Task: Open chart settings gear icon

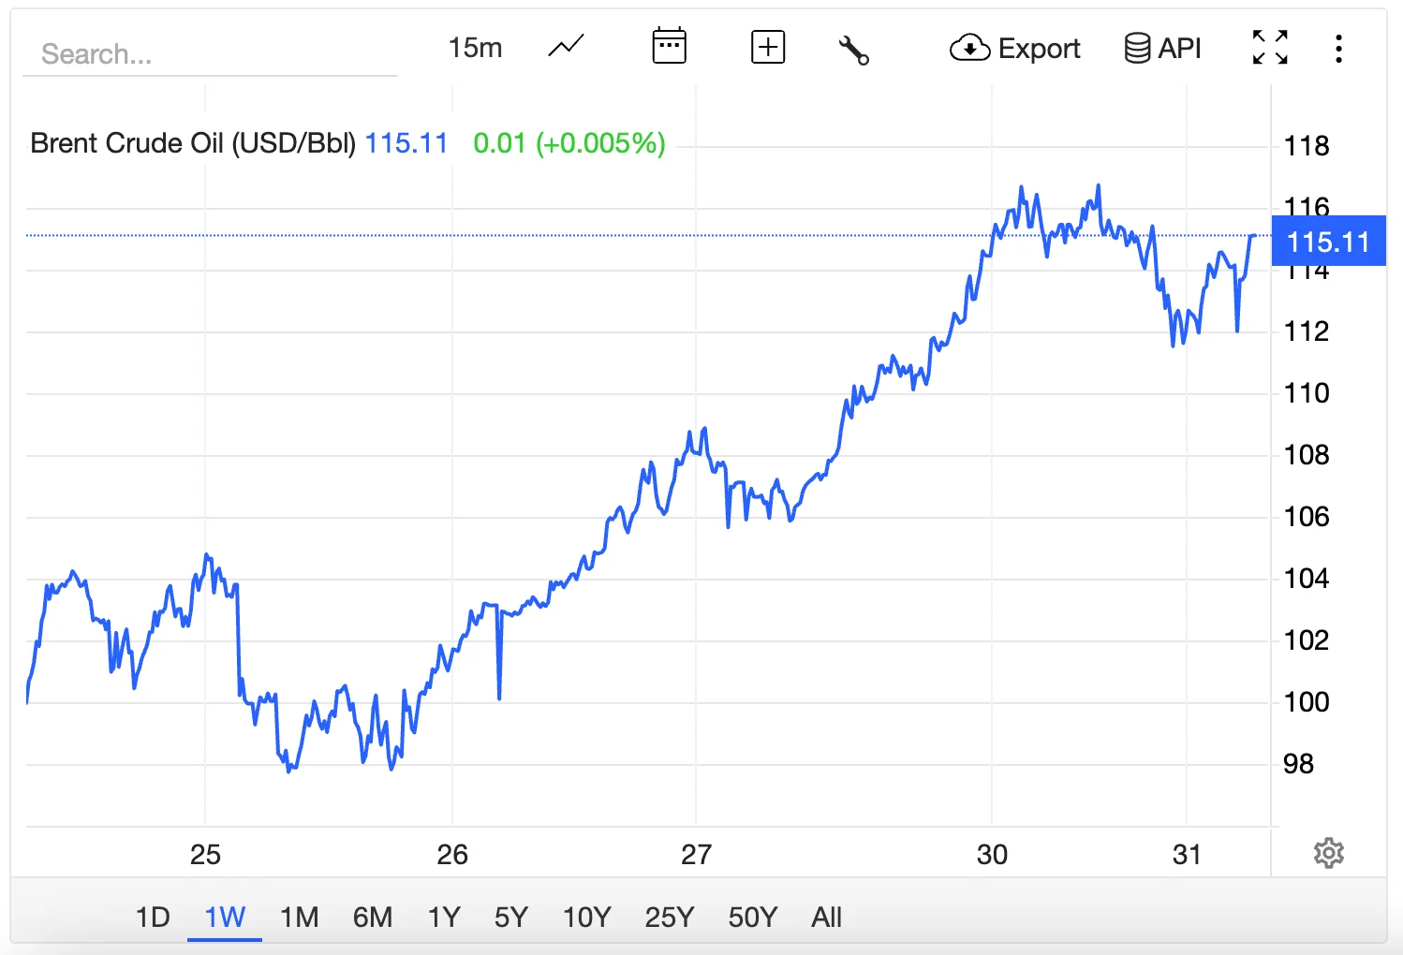Action: [x=1328, y=853]
